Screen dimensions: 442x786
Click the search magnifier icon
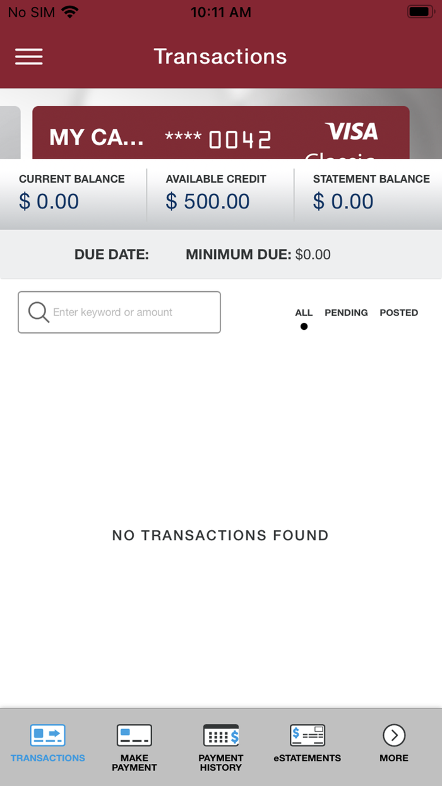(38, 311)
